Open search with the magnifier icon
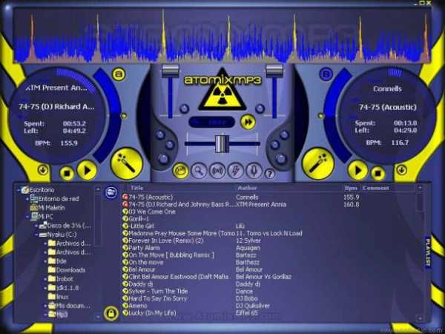 (x=199, y=171)
